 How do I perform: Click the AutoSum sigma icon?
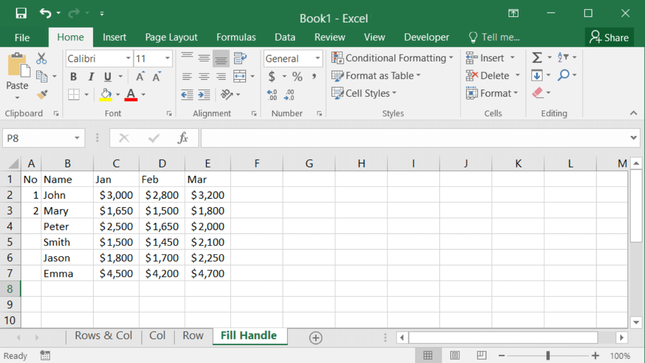[537, 58]
